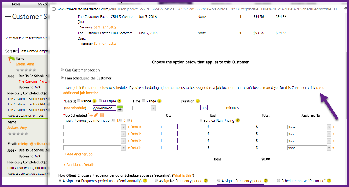
Task: Click the trash delete job icon
Action: [102, 115]
